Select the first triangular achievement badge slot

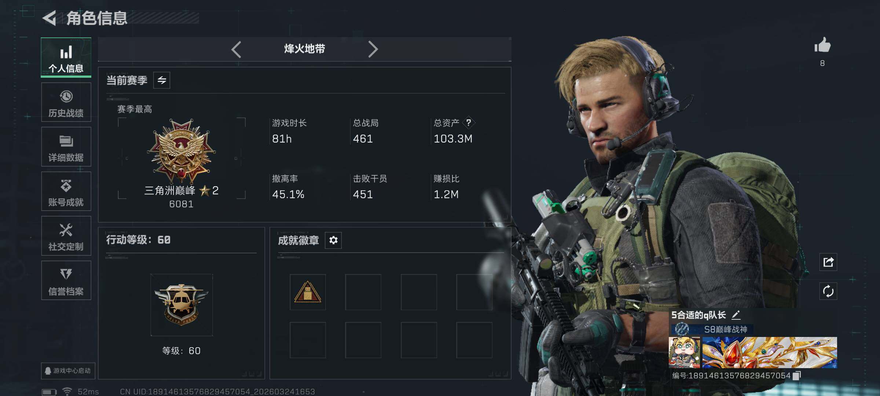tap(308, 292)
